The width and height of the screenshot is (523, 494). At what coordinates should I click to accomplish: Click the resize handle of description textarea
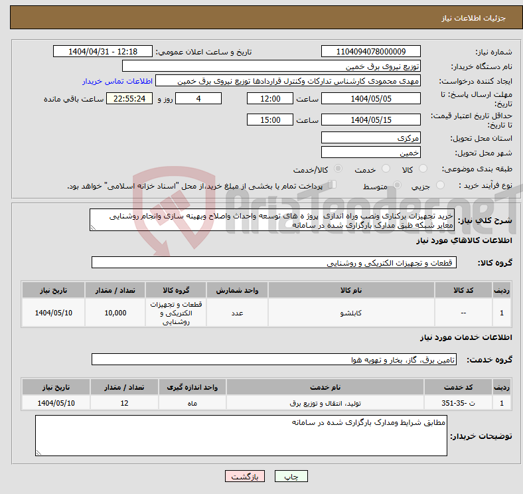pyautogui.click(x=93, y=228)
